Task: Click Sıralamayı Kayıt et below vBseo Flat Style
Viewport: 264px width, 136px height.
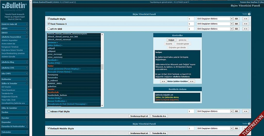Action: (x=139, y=116)
